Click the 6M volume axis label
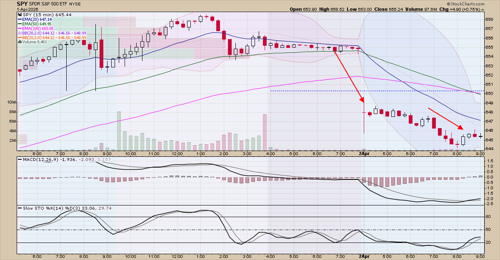Viewport: 500px width, 260px height. point(12,121)
